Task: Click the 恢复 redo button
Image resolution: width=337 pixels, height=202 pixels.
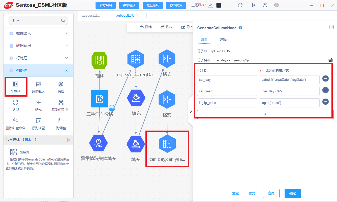Action: coord(167,27)
